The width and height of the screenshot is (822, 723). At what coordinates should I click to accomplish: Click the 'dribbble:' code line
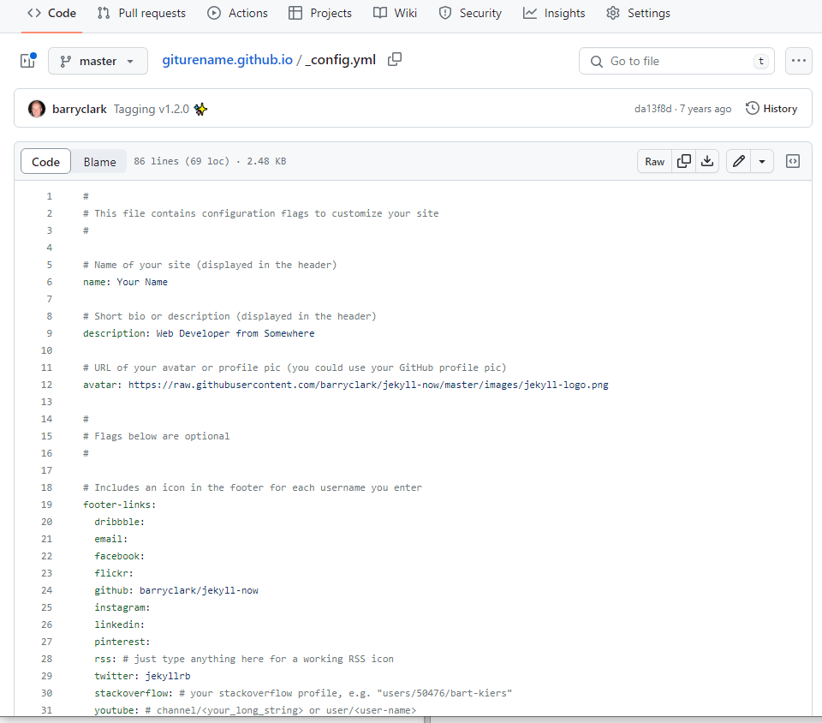[120, 523]
